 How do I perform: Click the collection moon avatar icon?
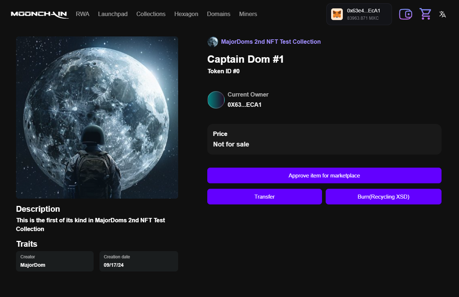point(213,42)
